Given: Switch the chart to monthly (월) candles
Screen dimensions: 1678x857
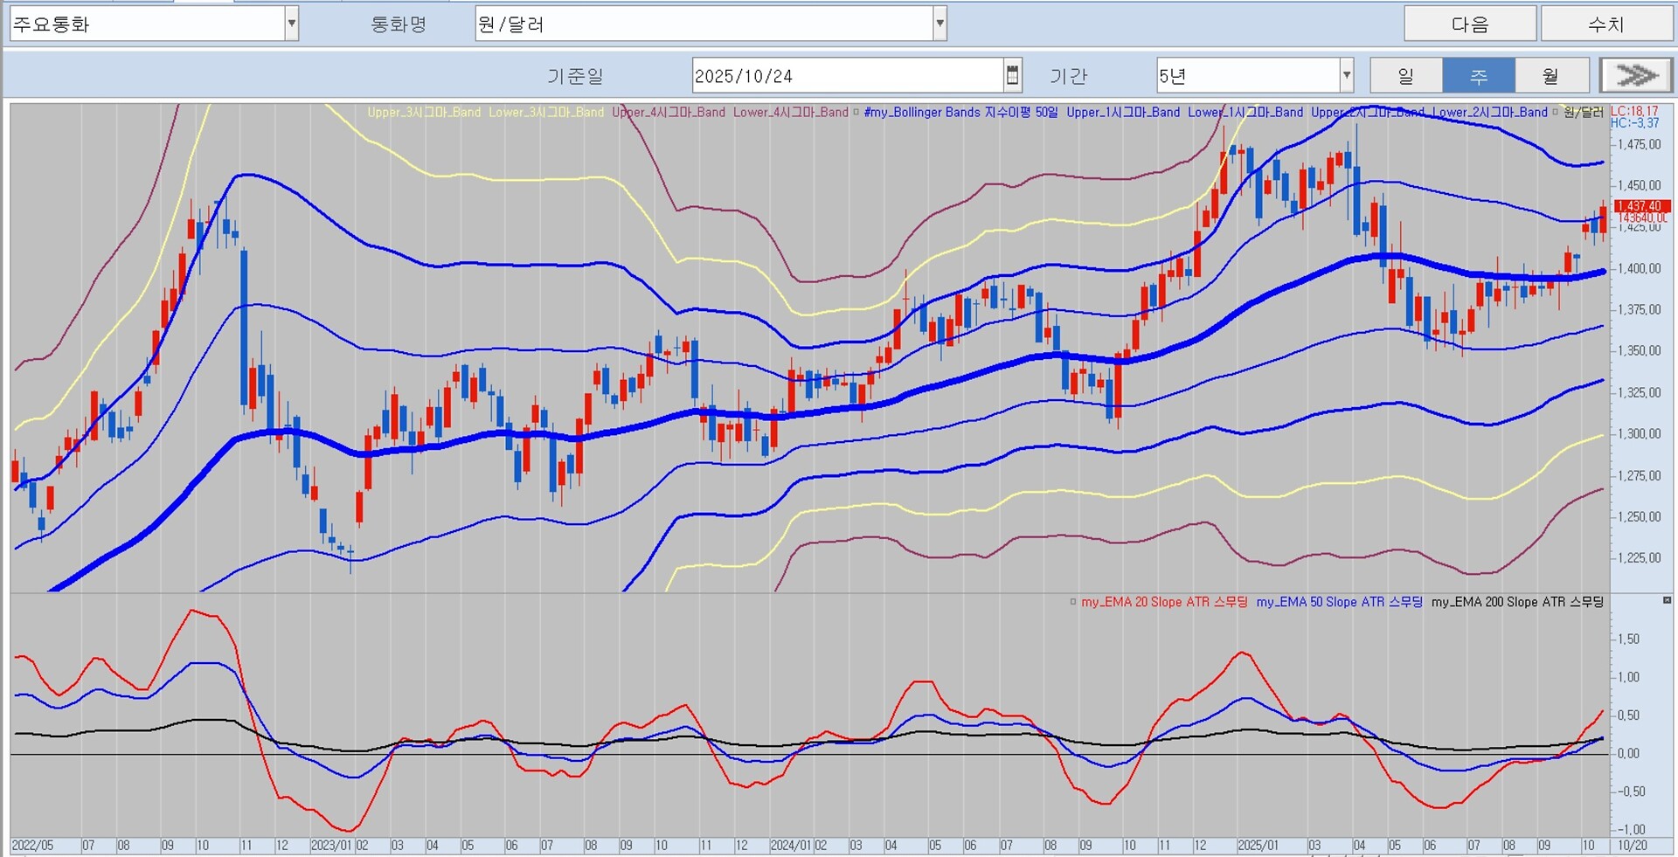Looking at the screenshot, I should [1550, 75].
